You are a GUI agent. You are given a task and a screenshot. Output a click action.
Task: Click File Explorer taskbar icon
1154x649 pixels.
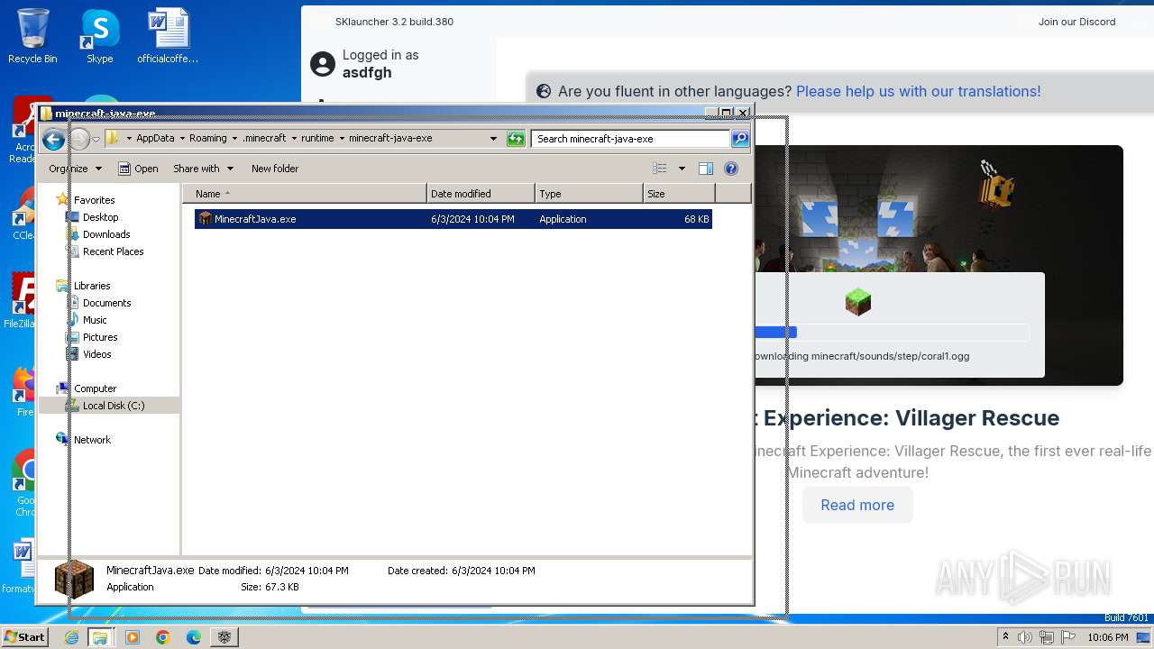(100, 637)
